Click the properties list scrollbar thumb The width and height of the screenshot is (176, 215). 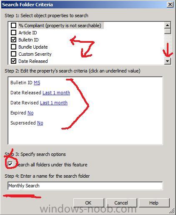(168, 31)
